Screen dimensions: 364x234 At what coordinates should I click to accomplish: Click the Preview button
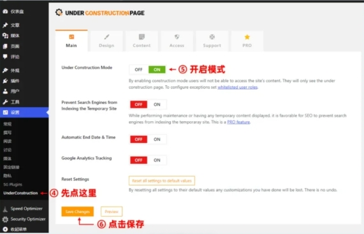(x=112, y=212)
